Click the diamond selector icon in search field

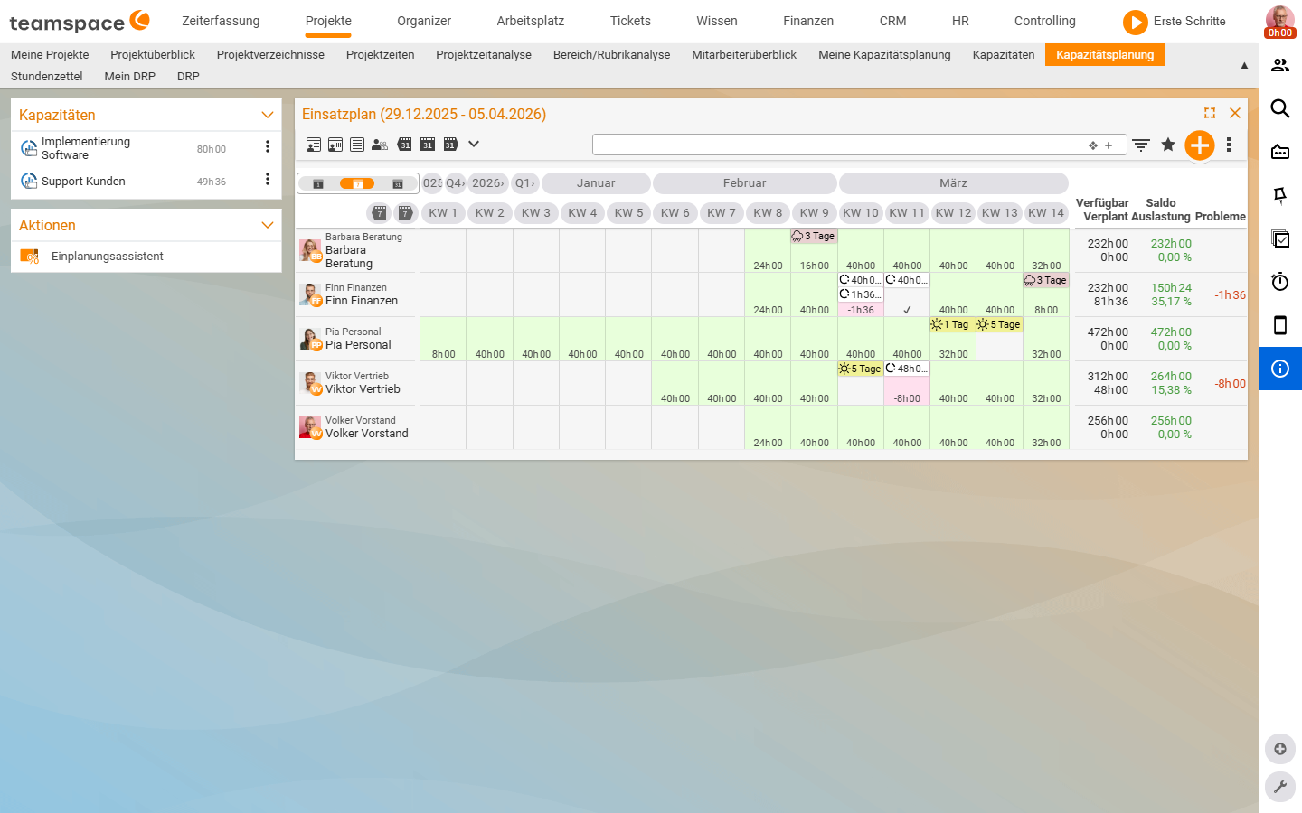click(x=1093, y=145)
